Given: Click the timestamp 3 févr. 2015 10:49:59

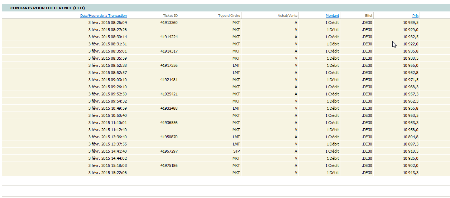Looking at the screenshot, I should pos(107,108).
